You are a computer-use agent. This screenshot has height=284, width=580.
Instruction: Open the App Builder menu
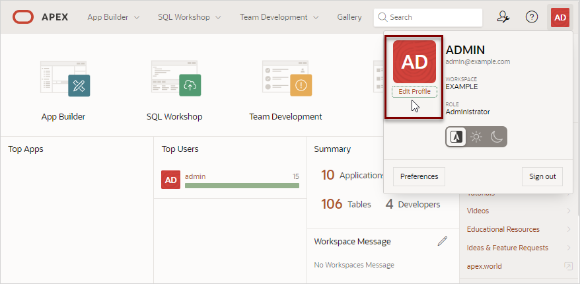[114, 17]
